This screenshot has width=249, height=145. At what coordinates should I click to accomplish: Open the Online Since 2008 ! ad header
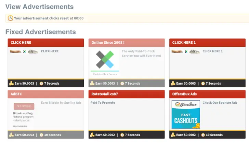[x=127, y=43]
